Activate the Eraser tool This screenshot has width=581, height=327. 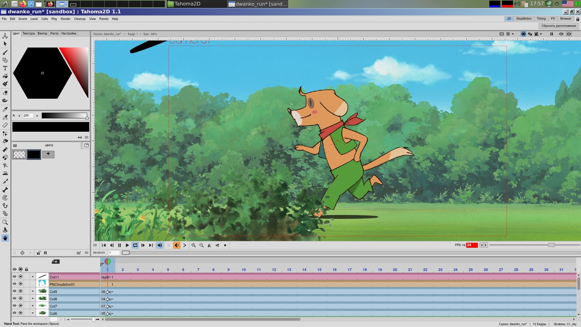(5, 93)
